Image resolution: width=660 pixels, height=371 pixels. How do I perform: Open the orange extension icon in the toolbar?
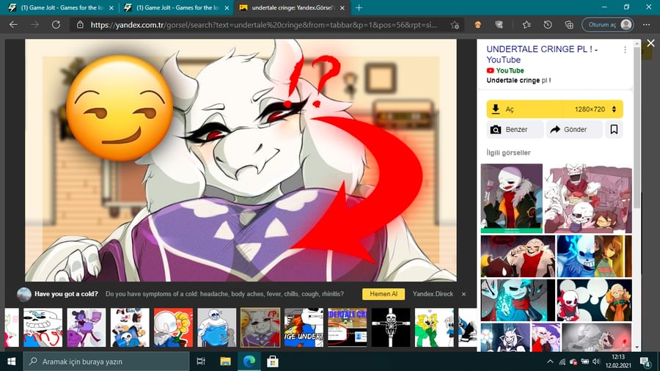[x=477, y=25]
